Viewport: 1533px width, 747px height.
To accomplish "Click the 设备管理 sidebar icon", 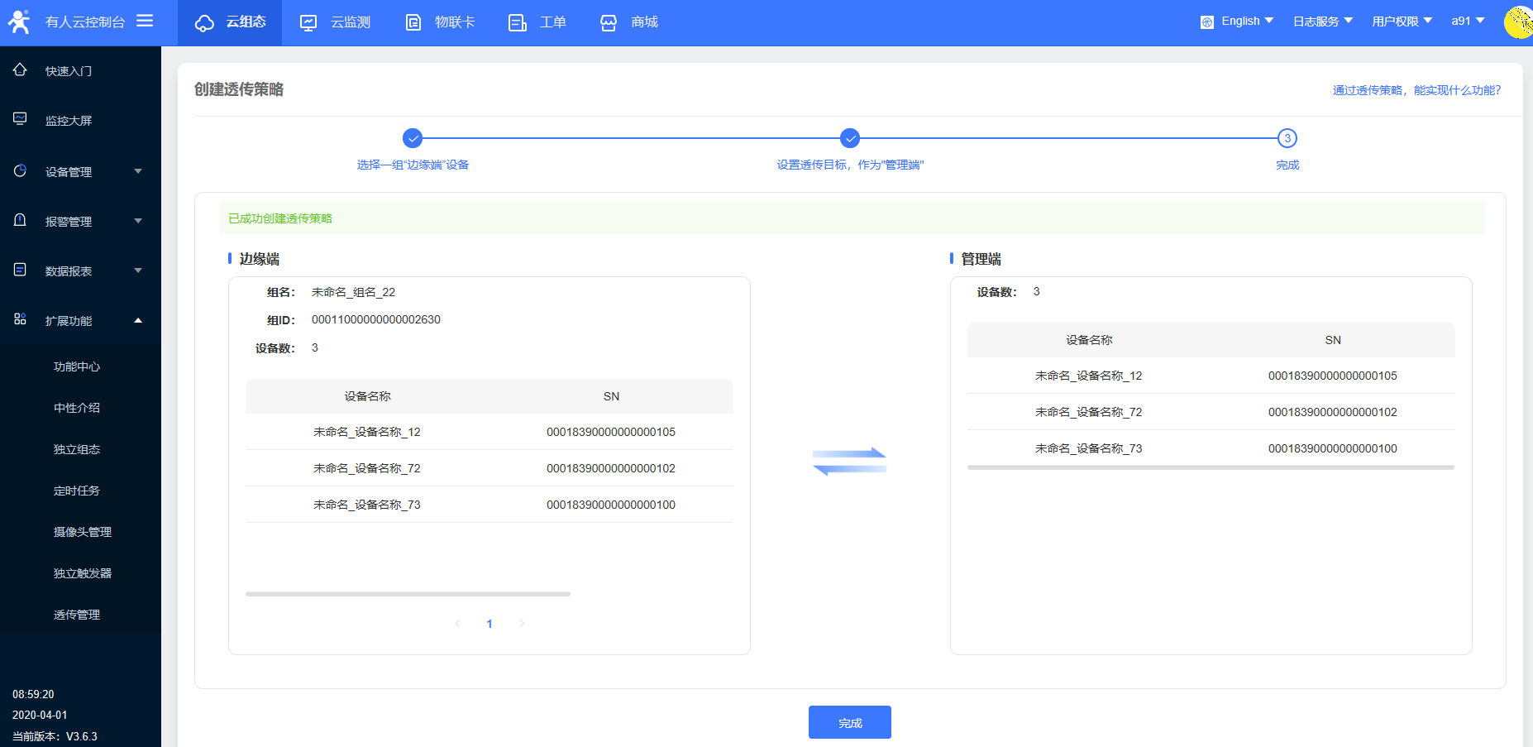I will click(20, 170).
